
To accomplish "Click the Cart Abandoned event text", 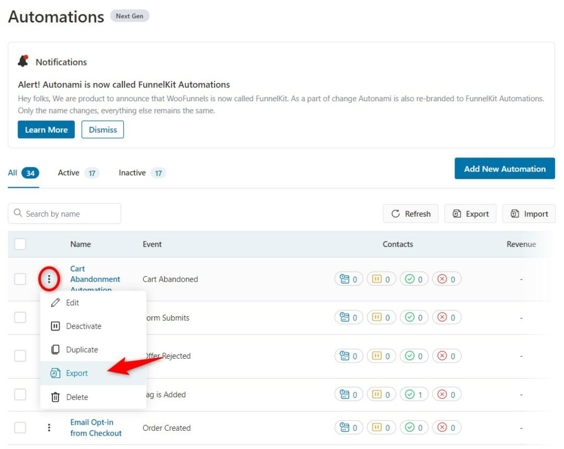I will point(170,279).
